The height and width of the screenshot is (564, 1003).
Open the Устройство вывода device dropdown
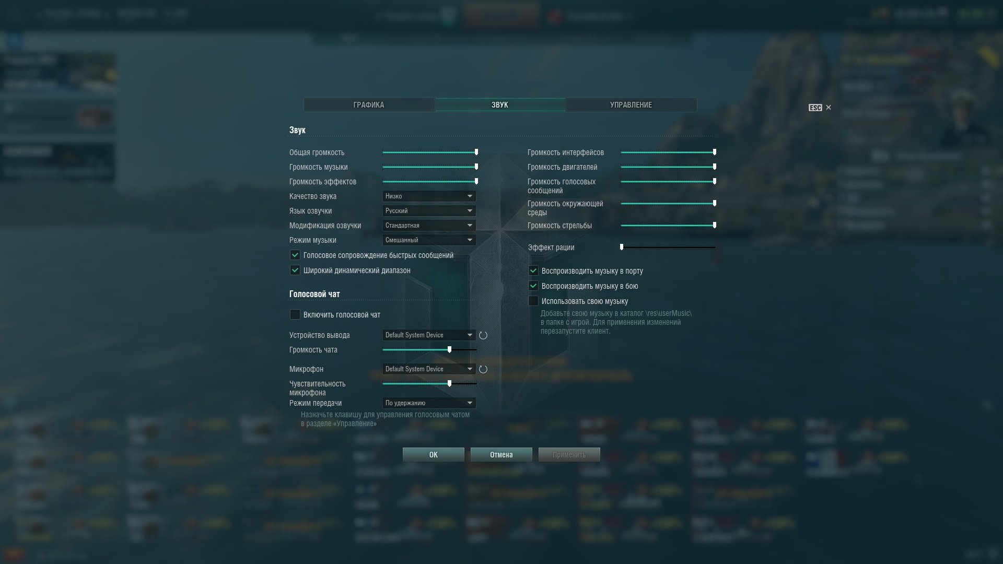[429, 335]
